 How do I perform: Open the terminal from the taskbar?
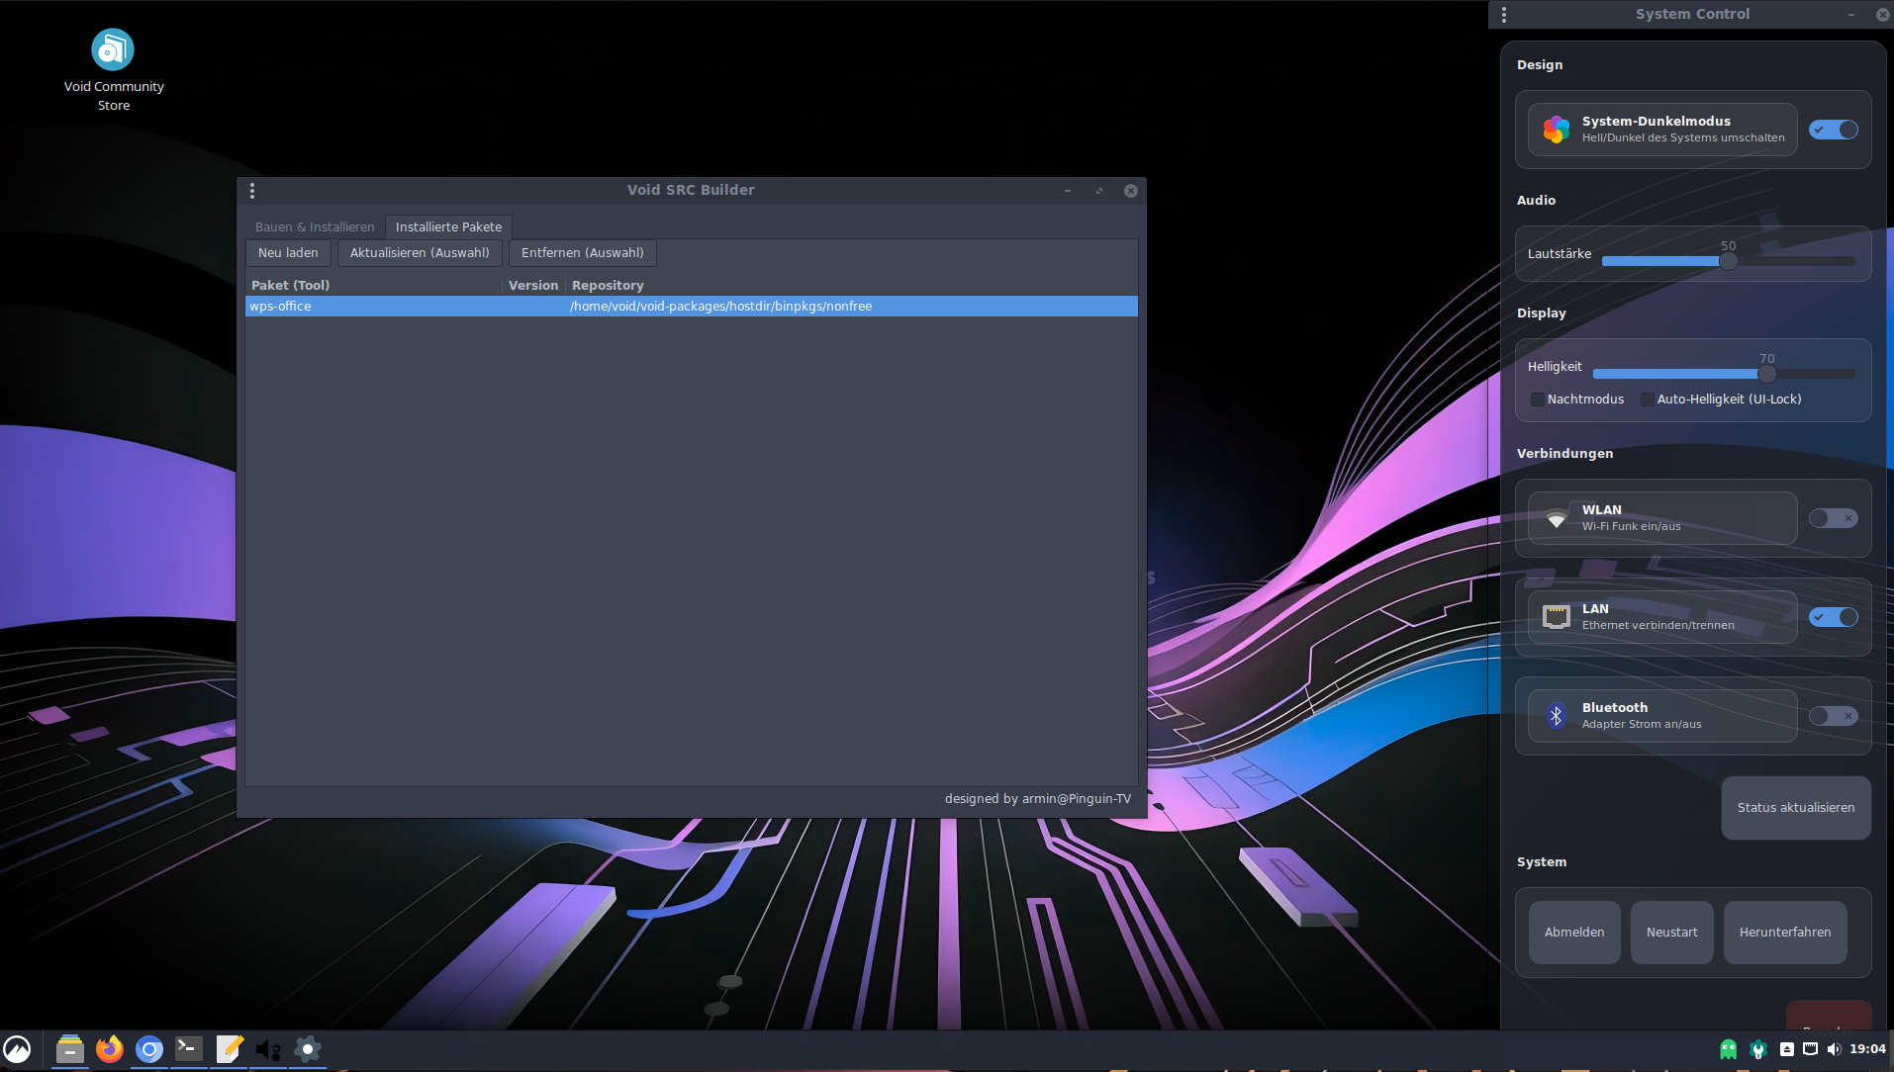click(x=188, y=1048)
